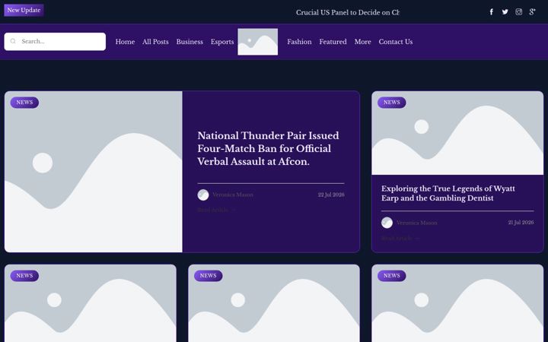Open the Instagram social icon
Viewport: 548px width, 342px height.
click(x=518, y=12)
